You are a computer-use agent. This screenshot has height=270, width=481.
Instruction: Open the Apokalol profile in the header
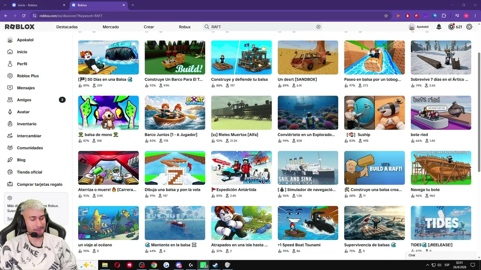point(419,27)
